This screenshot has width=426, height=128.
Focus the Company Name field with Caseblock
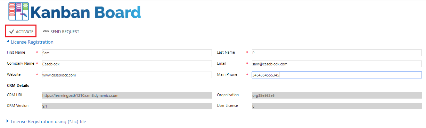(x=126, y=64)
